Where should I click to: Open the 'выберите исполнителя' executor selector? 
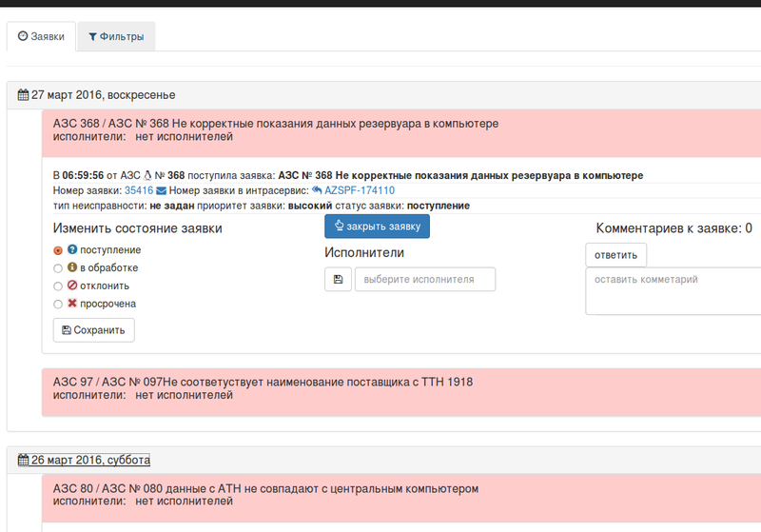tap(425, 280)
